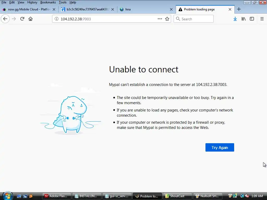Click the search magnifier icon
267x200 pixels.
pos(178,19)
